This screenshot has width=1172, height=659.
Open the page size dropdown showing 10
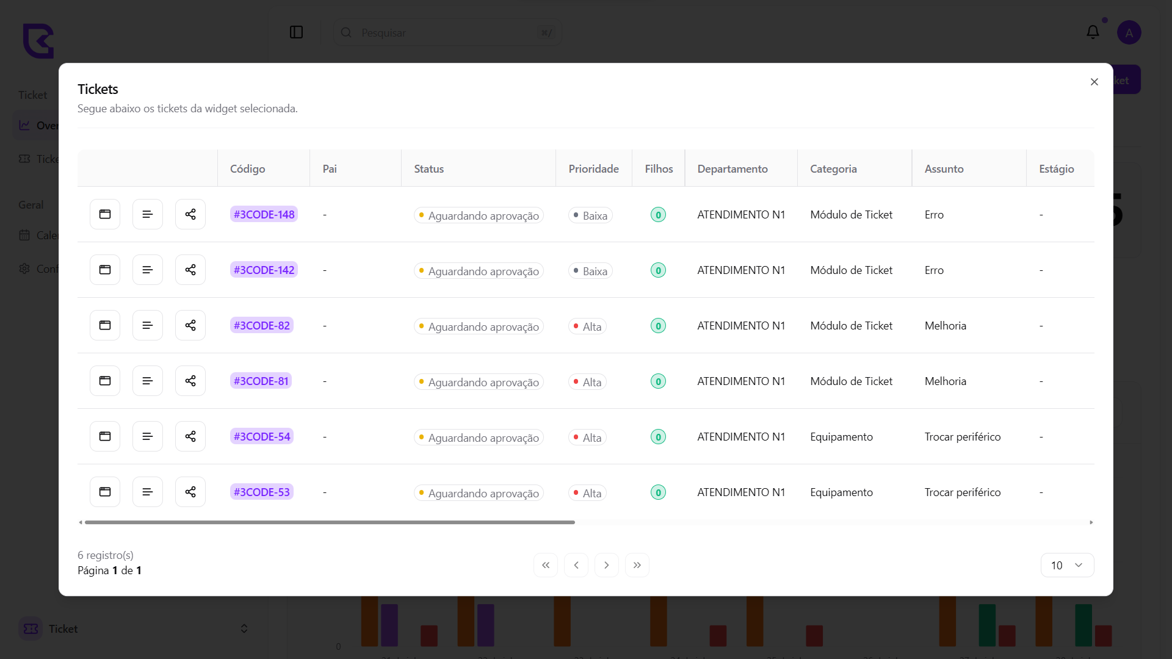coord(1066,565)
